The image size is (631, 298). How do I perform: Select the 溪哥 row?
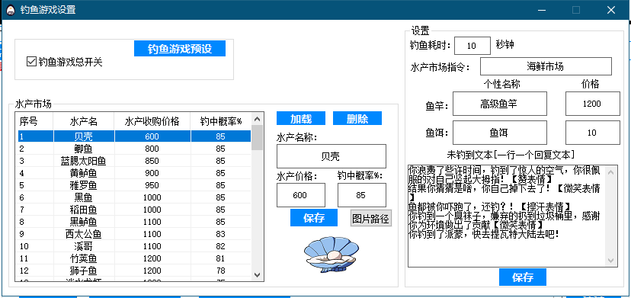click(x=133, y=246)
